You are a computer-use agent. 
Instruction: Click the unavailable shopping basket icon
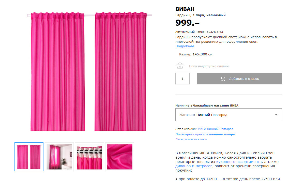tap(180, 66)
